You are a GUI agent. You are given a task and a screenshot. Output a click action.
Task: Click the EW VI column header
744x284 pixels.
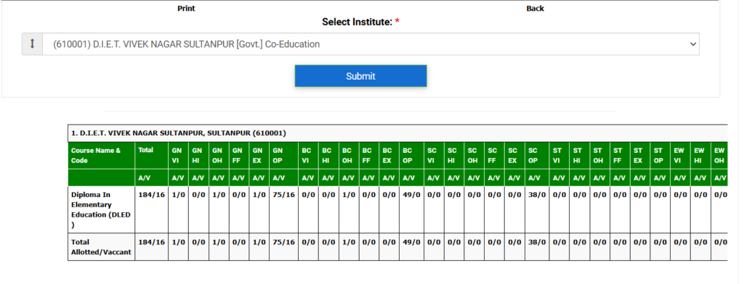[679, 155]
